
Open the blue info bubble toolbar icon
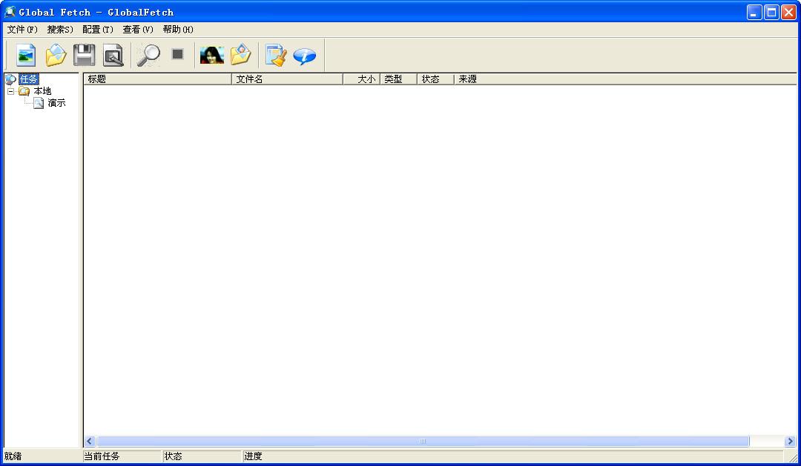pyautogui.click(x=305, y=55)
